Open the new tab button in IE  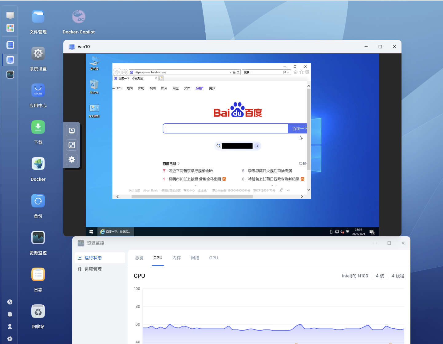161,79
